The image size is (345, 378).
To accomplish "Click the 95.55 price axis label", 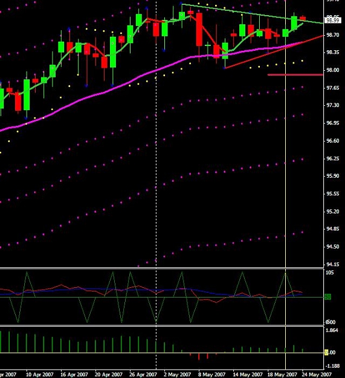I will point(332,194).
